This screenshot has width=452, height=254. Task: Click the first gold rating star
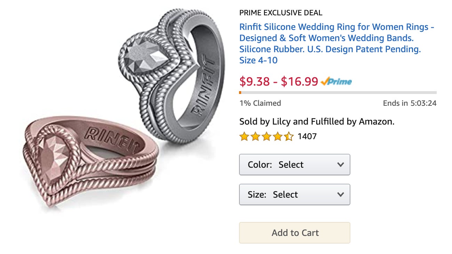click(244, 136)
